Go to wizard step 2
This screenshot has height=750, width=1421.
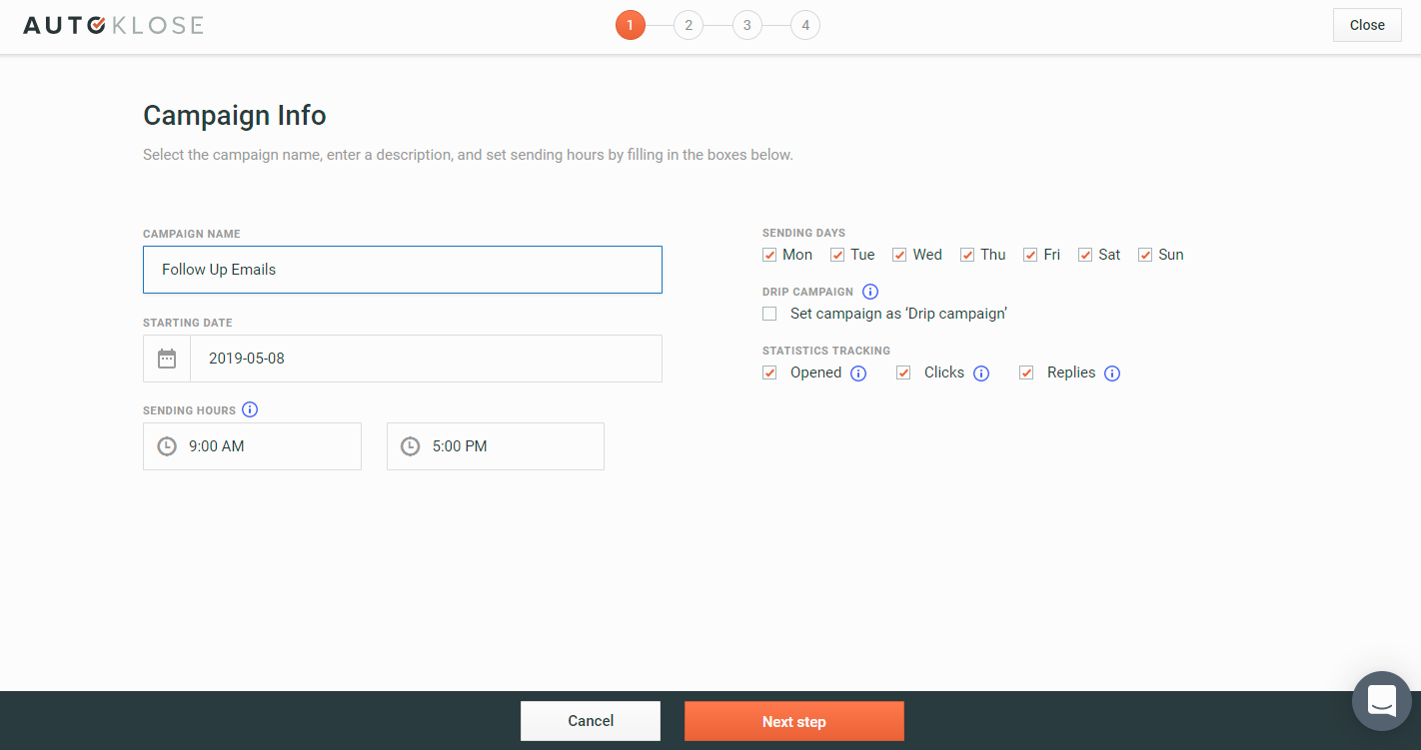coord(689,25)
